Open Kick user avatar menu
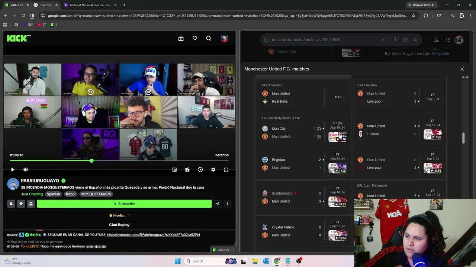 click(224, 38)
